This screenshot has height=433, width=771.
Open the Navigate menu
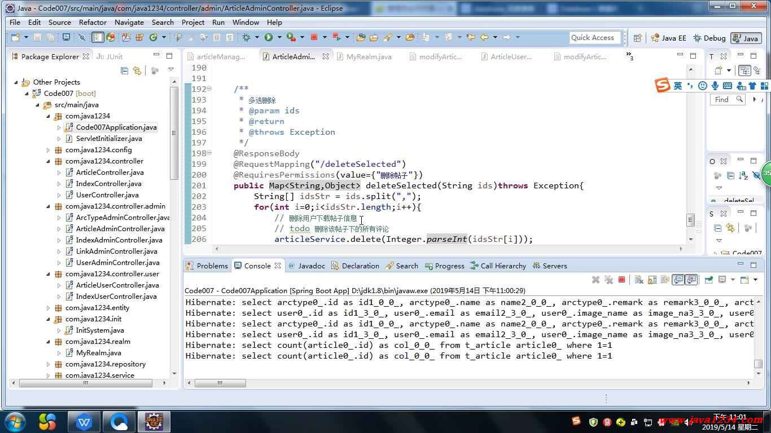click(129, 22)
